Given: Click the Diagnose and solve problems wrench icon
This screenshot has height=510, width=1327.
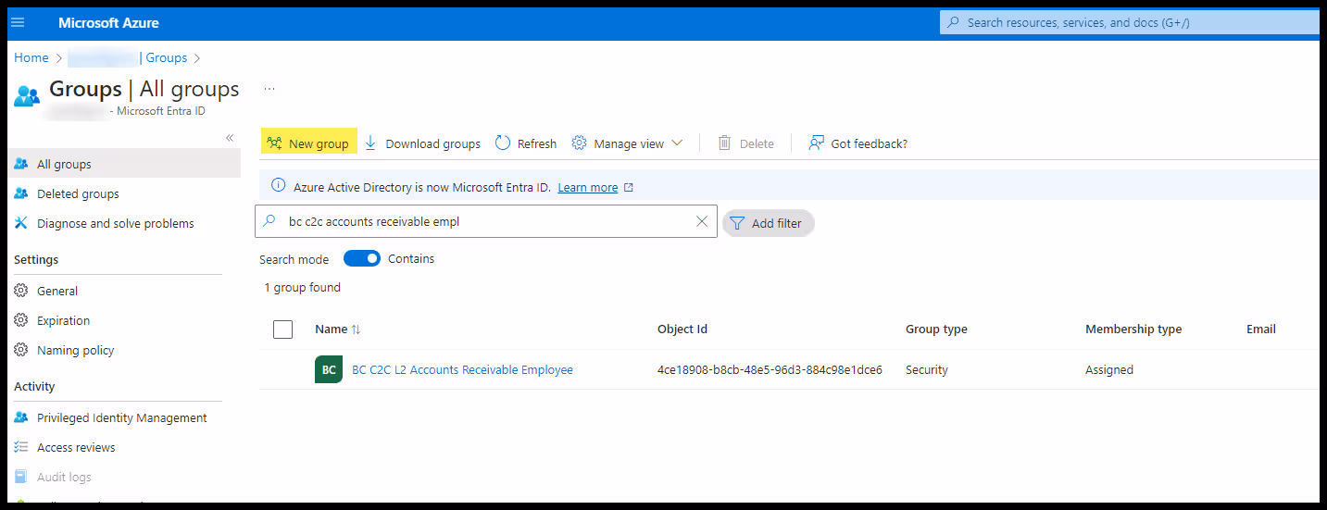Looking at the screenshot, I should tap(21, 223).
